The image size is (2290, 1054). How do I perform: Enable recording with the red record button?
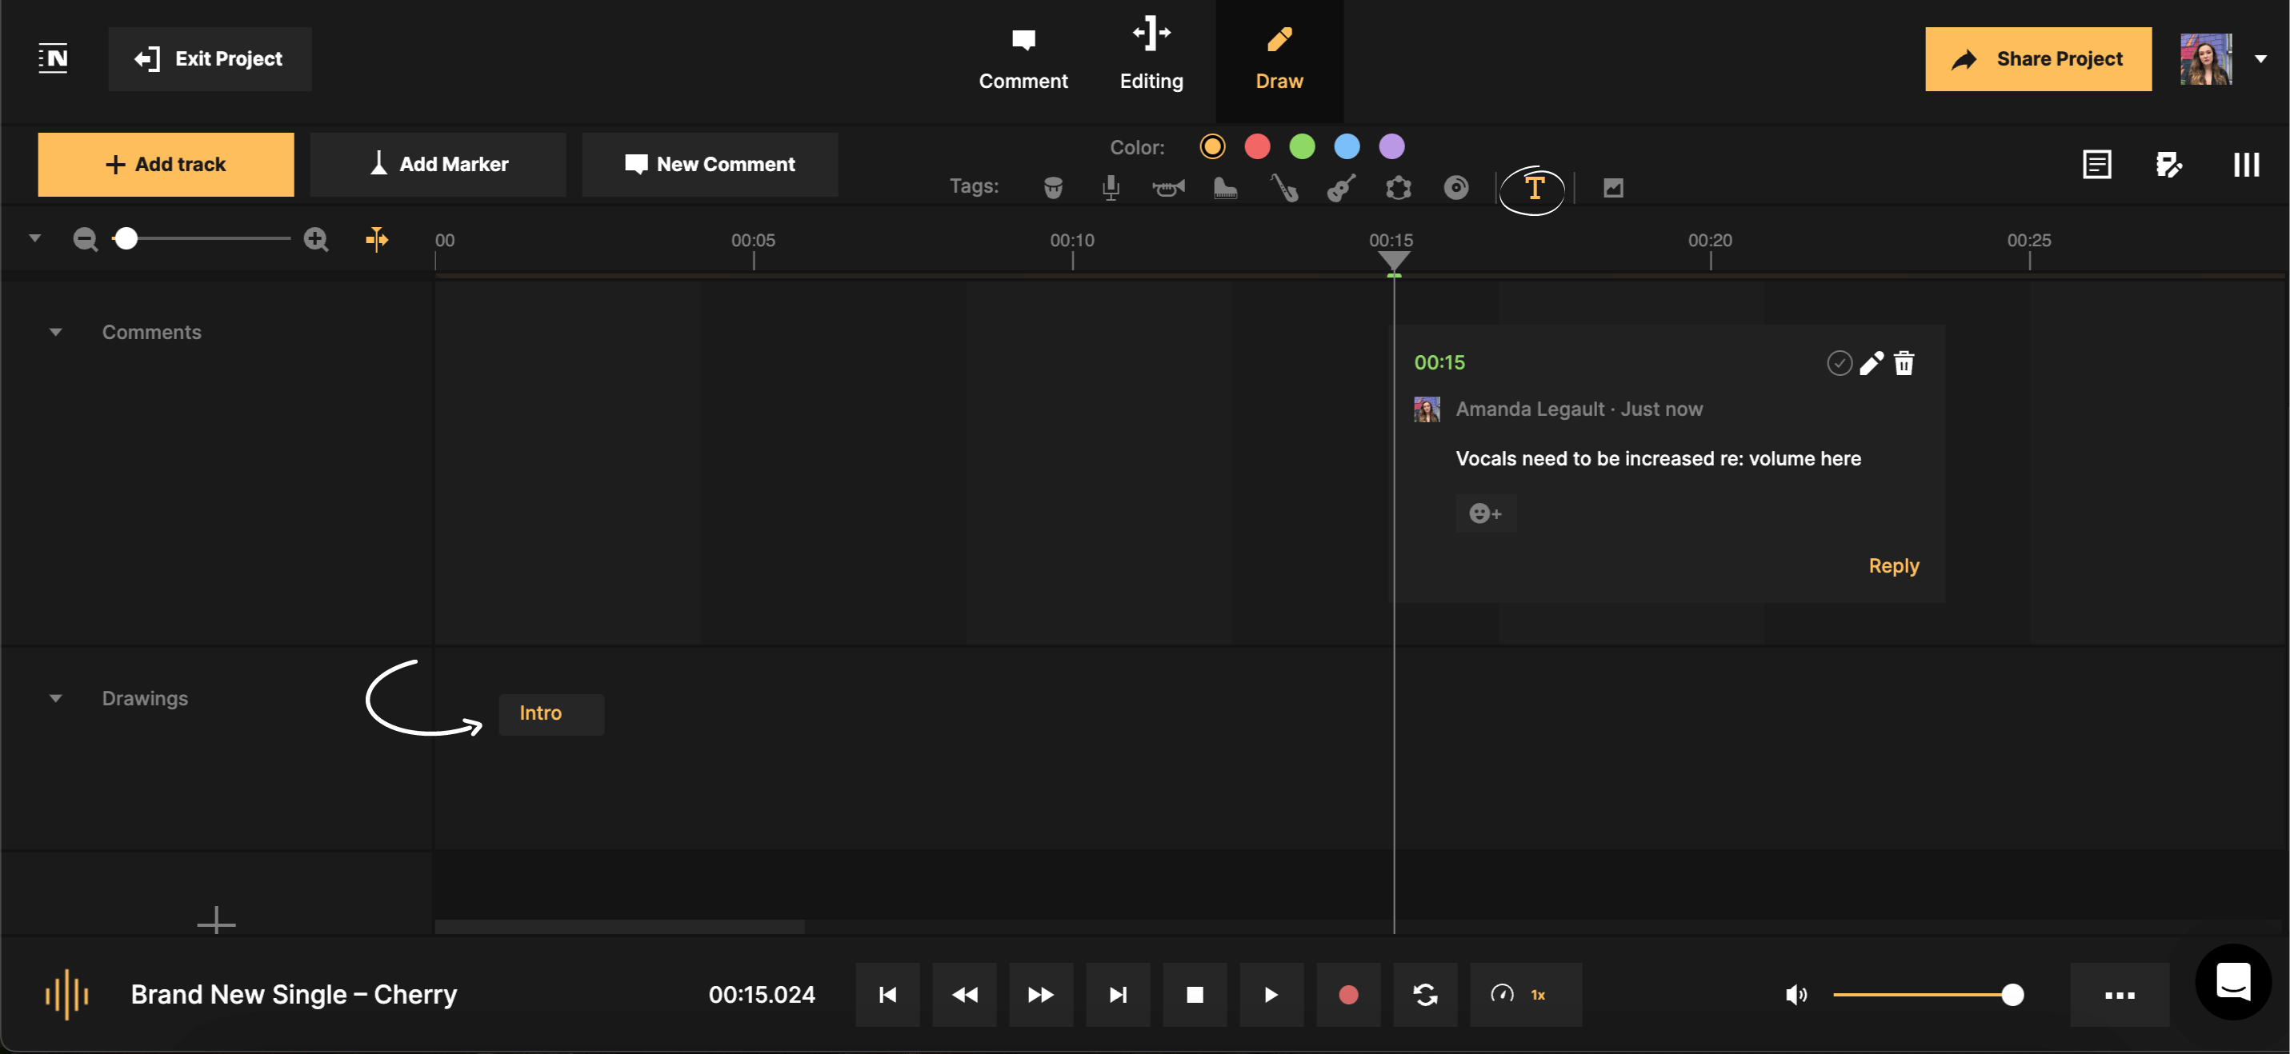pos(1347,995)
